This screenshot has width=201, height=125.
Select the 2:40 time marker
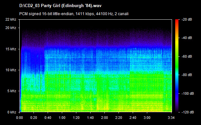[133, 118]
